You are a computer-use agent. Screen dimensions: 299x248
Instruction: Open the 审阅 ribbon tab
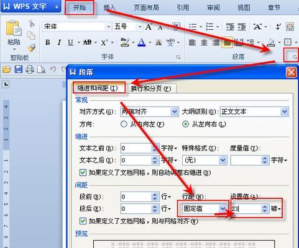pyautogui.click(x=213, y=7)
